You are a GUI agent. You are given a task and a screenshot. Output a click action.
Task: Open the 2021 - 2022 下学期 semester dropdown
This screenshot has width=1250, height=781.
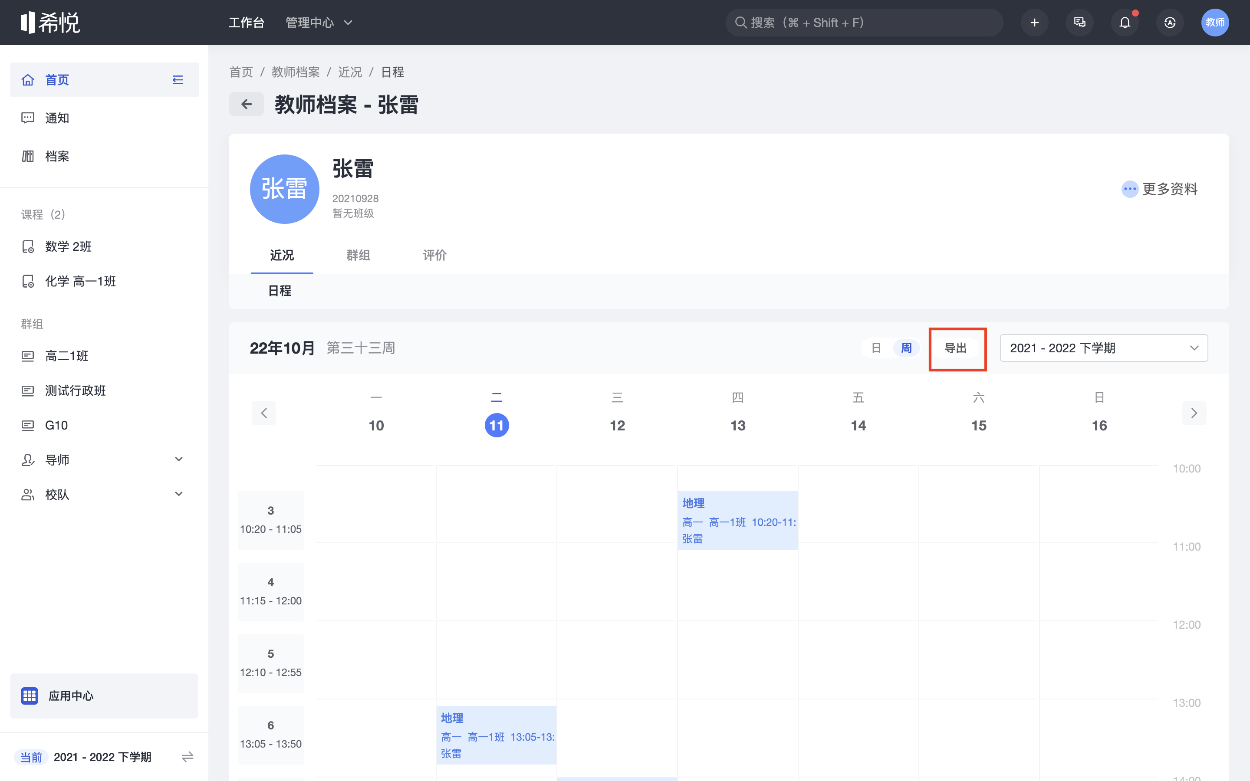(x=1104, y=348)
